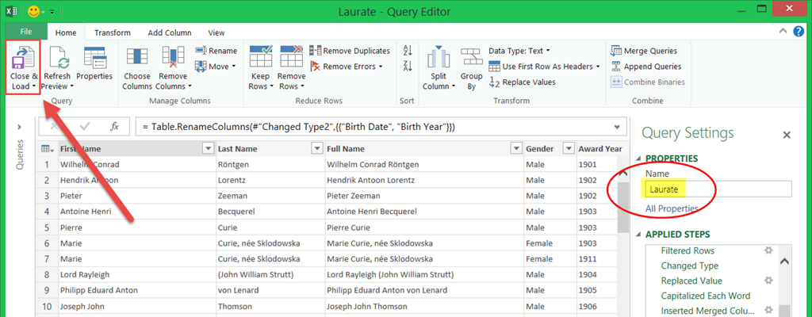Sort ascending with the A-Z icon

pos(408,50)
